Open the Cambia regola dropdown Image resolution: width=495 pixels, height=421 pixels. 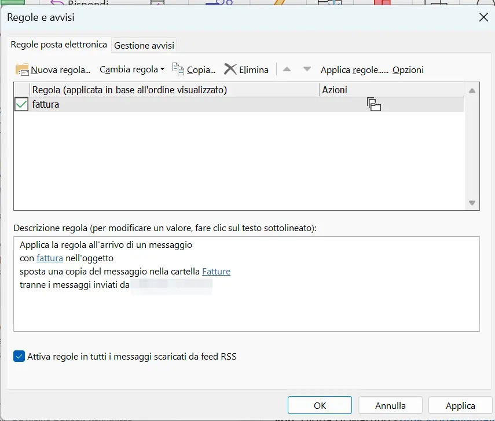click(131, 69)
